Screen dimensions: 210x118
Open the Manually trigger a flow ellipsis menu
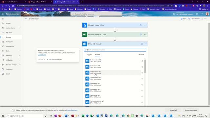point(145,25)
